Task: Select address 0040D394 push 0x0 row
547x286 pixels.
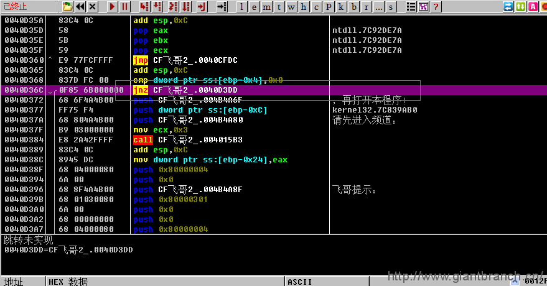Action: [x=274, y=180]
